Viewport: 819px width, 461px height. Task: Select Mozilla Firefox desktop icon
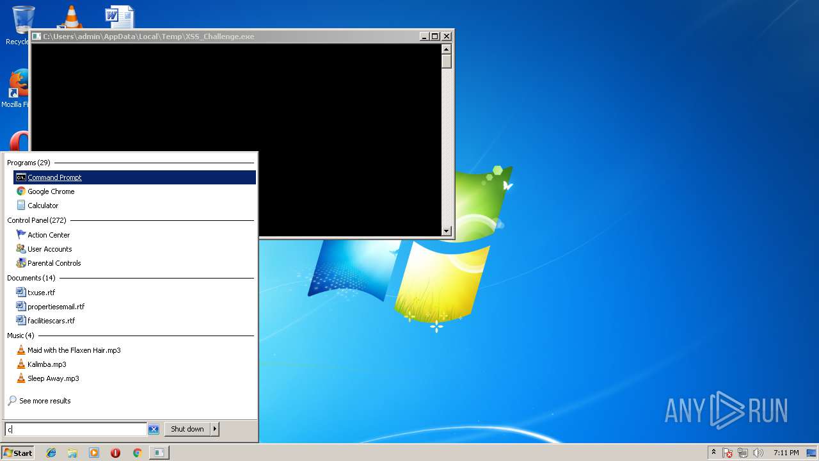click(x=17, y=89)
